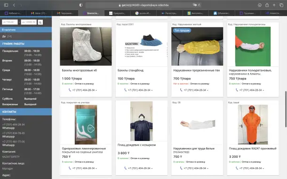
Task: Click phone icon under Бахилы спандбонд
Action: pos(125,90)
